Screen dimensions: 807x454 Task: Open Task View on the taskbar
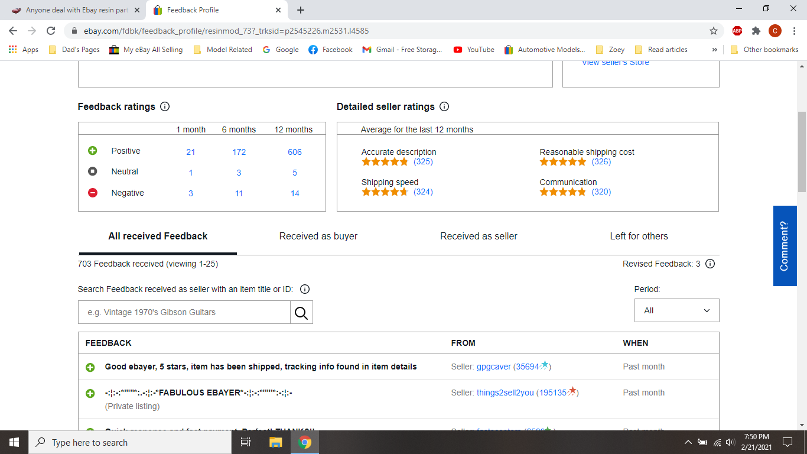pyautogui.click(x=246, y=442)
